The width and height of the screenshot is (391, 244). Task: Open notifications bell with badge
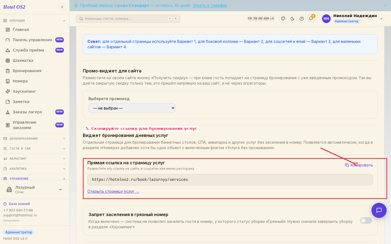311,19
